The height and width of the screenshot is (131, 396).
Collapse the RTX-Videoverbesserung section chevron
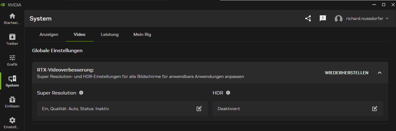tap(380, 73)
